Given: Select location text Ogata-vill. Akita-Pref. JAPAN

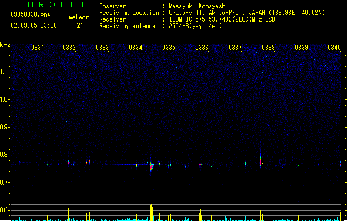Looking at the screenshot, I should tap(217, 13).
